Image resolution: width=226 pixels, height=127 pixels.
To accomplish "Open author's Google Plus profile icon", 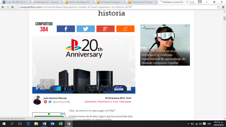I will (46, 102).
